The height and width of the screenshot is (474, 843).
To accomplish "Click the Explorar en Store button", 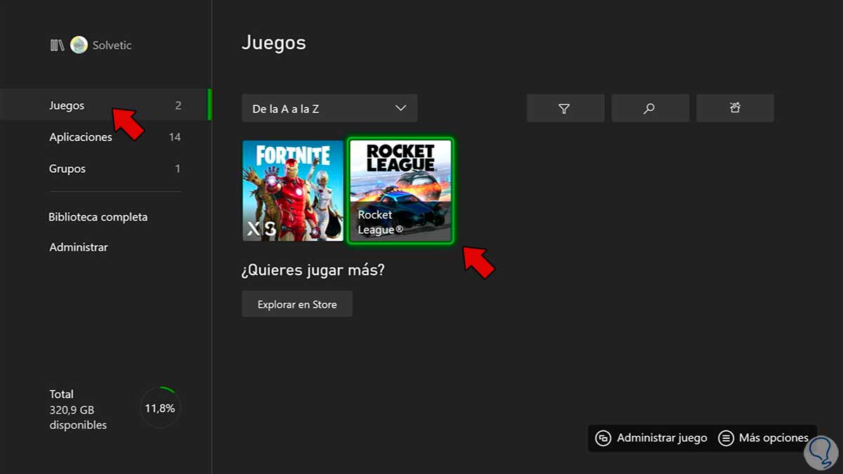I will tap(297, 304).
